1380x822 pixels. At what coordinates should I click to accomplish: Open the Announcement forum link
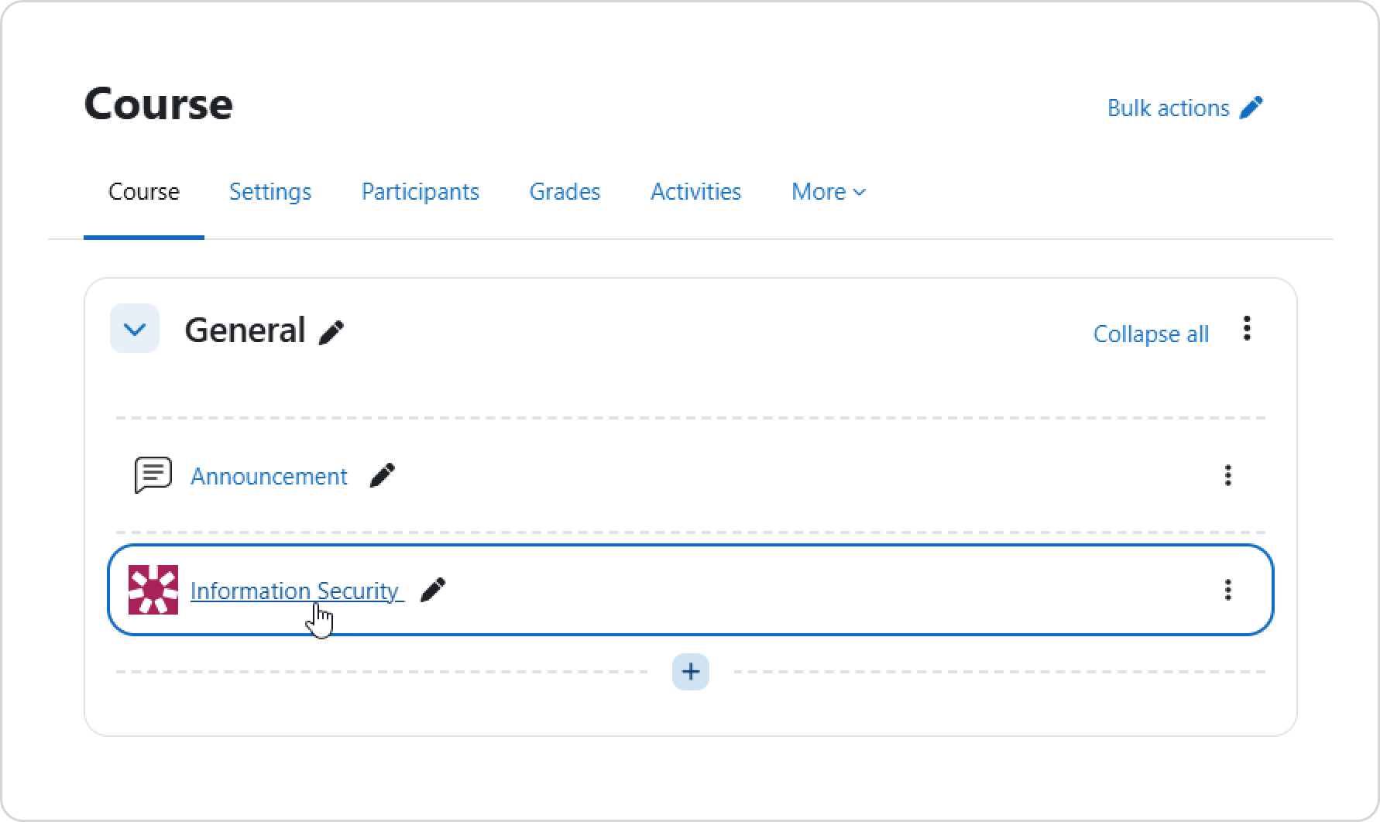269,476
